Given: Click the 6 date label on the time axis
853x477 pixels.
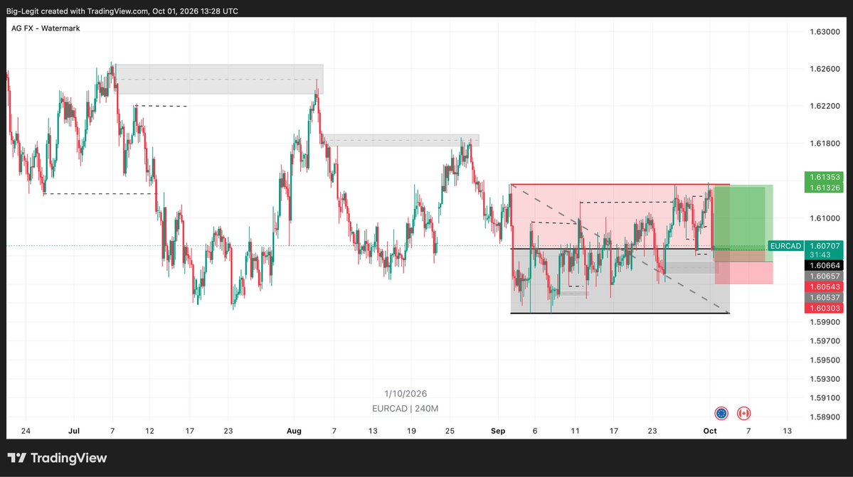Looking at the screenshot, I should point(535,431).
